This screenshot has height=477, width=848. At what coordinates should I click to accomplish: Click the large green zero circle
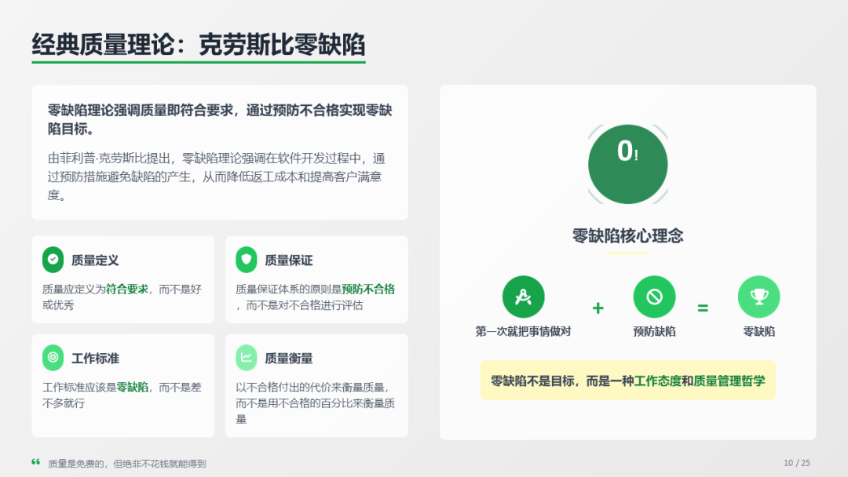(x=627, y=164)
